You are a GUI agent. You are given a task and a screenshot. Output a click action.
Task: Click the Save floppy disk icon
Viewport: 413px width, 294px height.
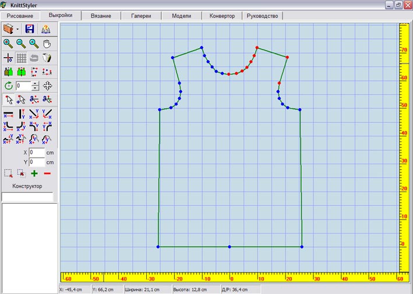coord(30,29)
